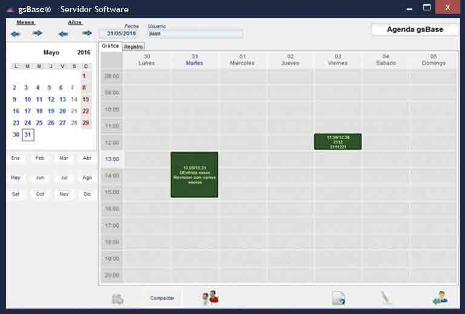The image size is (465, 314).
Task: Minimize the gsBase window
Action: 409,8
